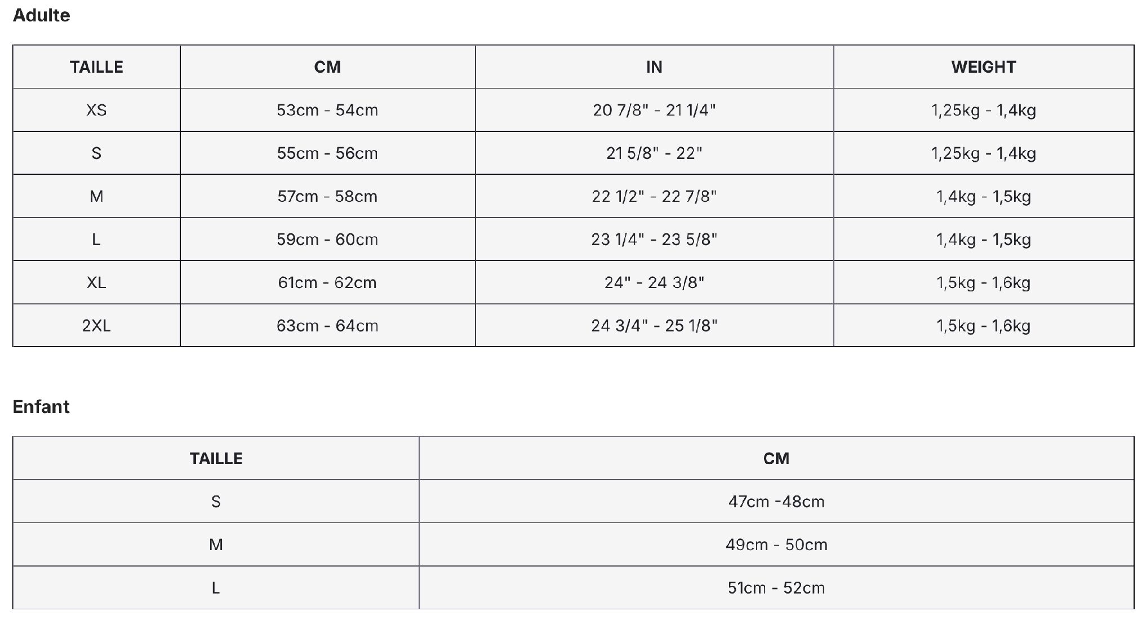Select the XS size cell

pyautogui.click(x=96, y=110)
